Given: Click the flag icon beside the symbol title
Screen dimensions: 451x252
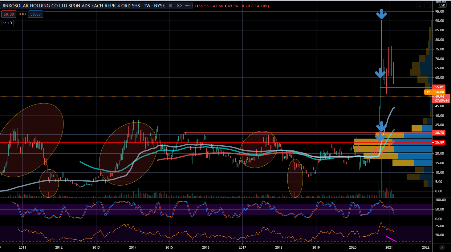Looking at the screenshot, I should pos(171,6).
